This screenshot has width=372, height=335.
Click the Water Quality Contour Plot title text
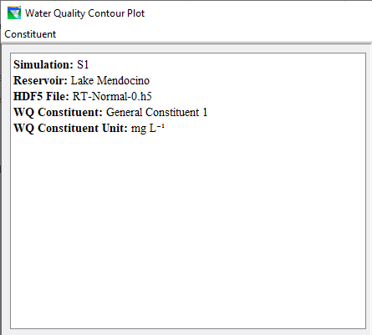click(x=84, y=13)
